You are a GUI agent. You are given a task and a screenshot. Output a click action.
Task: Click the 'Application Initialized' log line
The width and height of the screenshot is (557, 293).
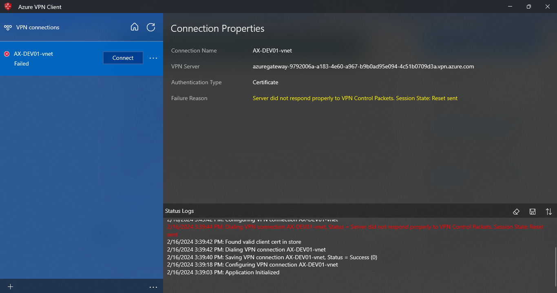coord(223,272)
